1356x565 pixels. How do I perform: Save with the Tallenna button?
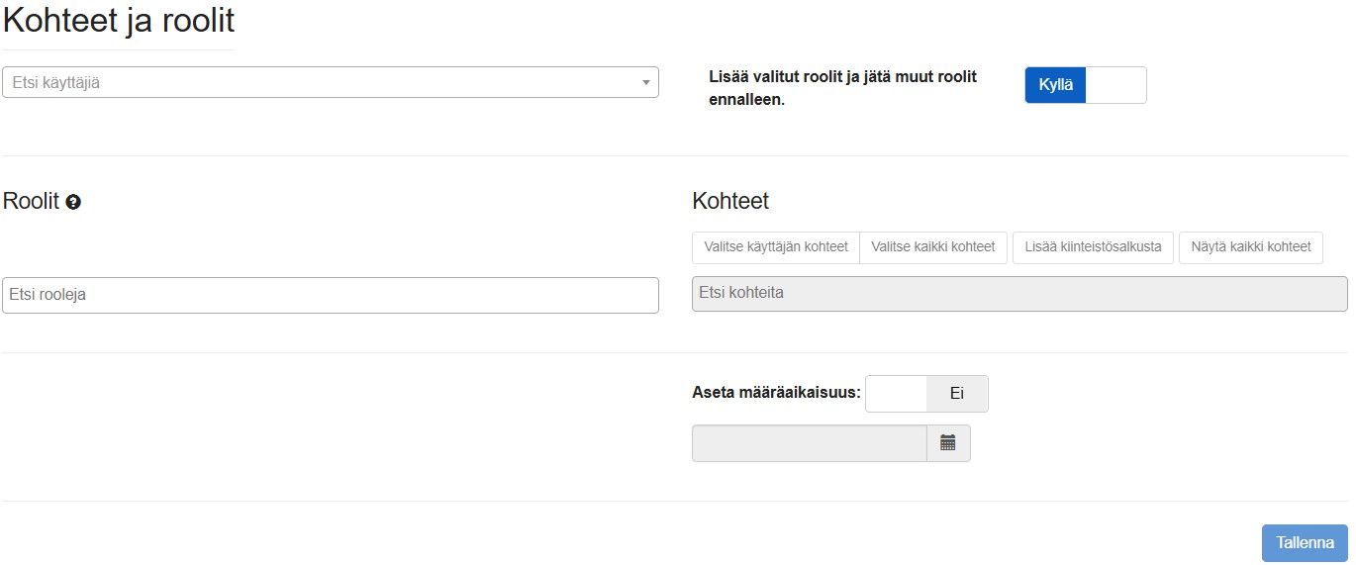point(1305,543)
